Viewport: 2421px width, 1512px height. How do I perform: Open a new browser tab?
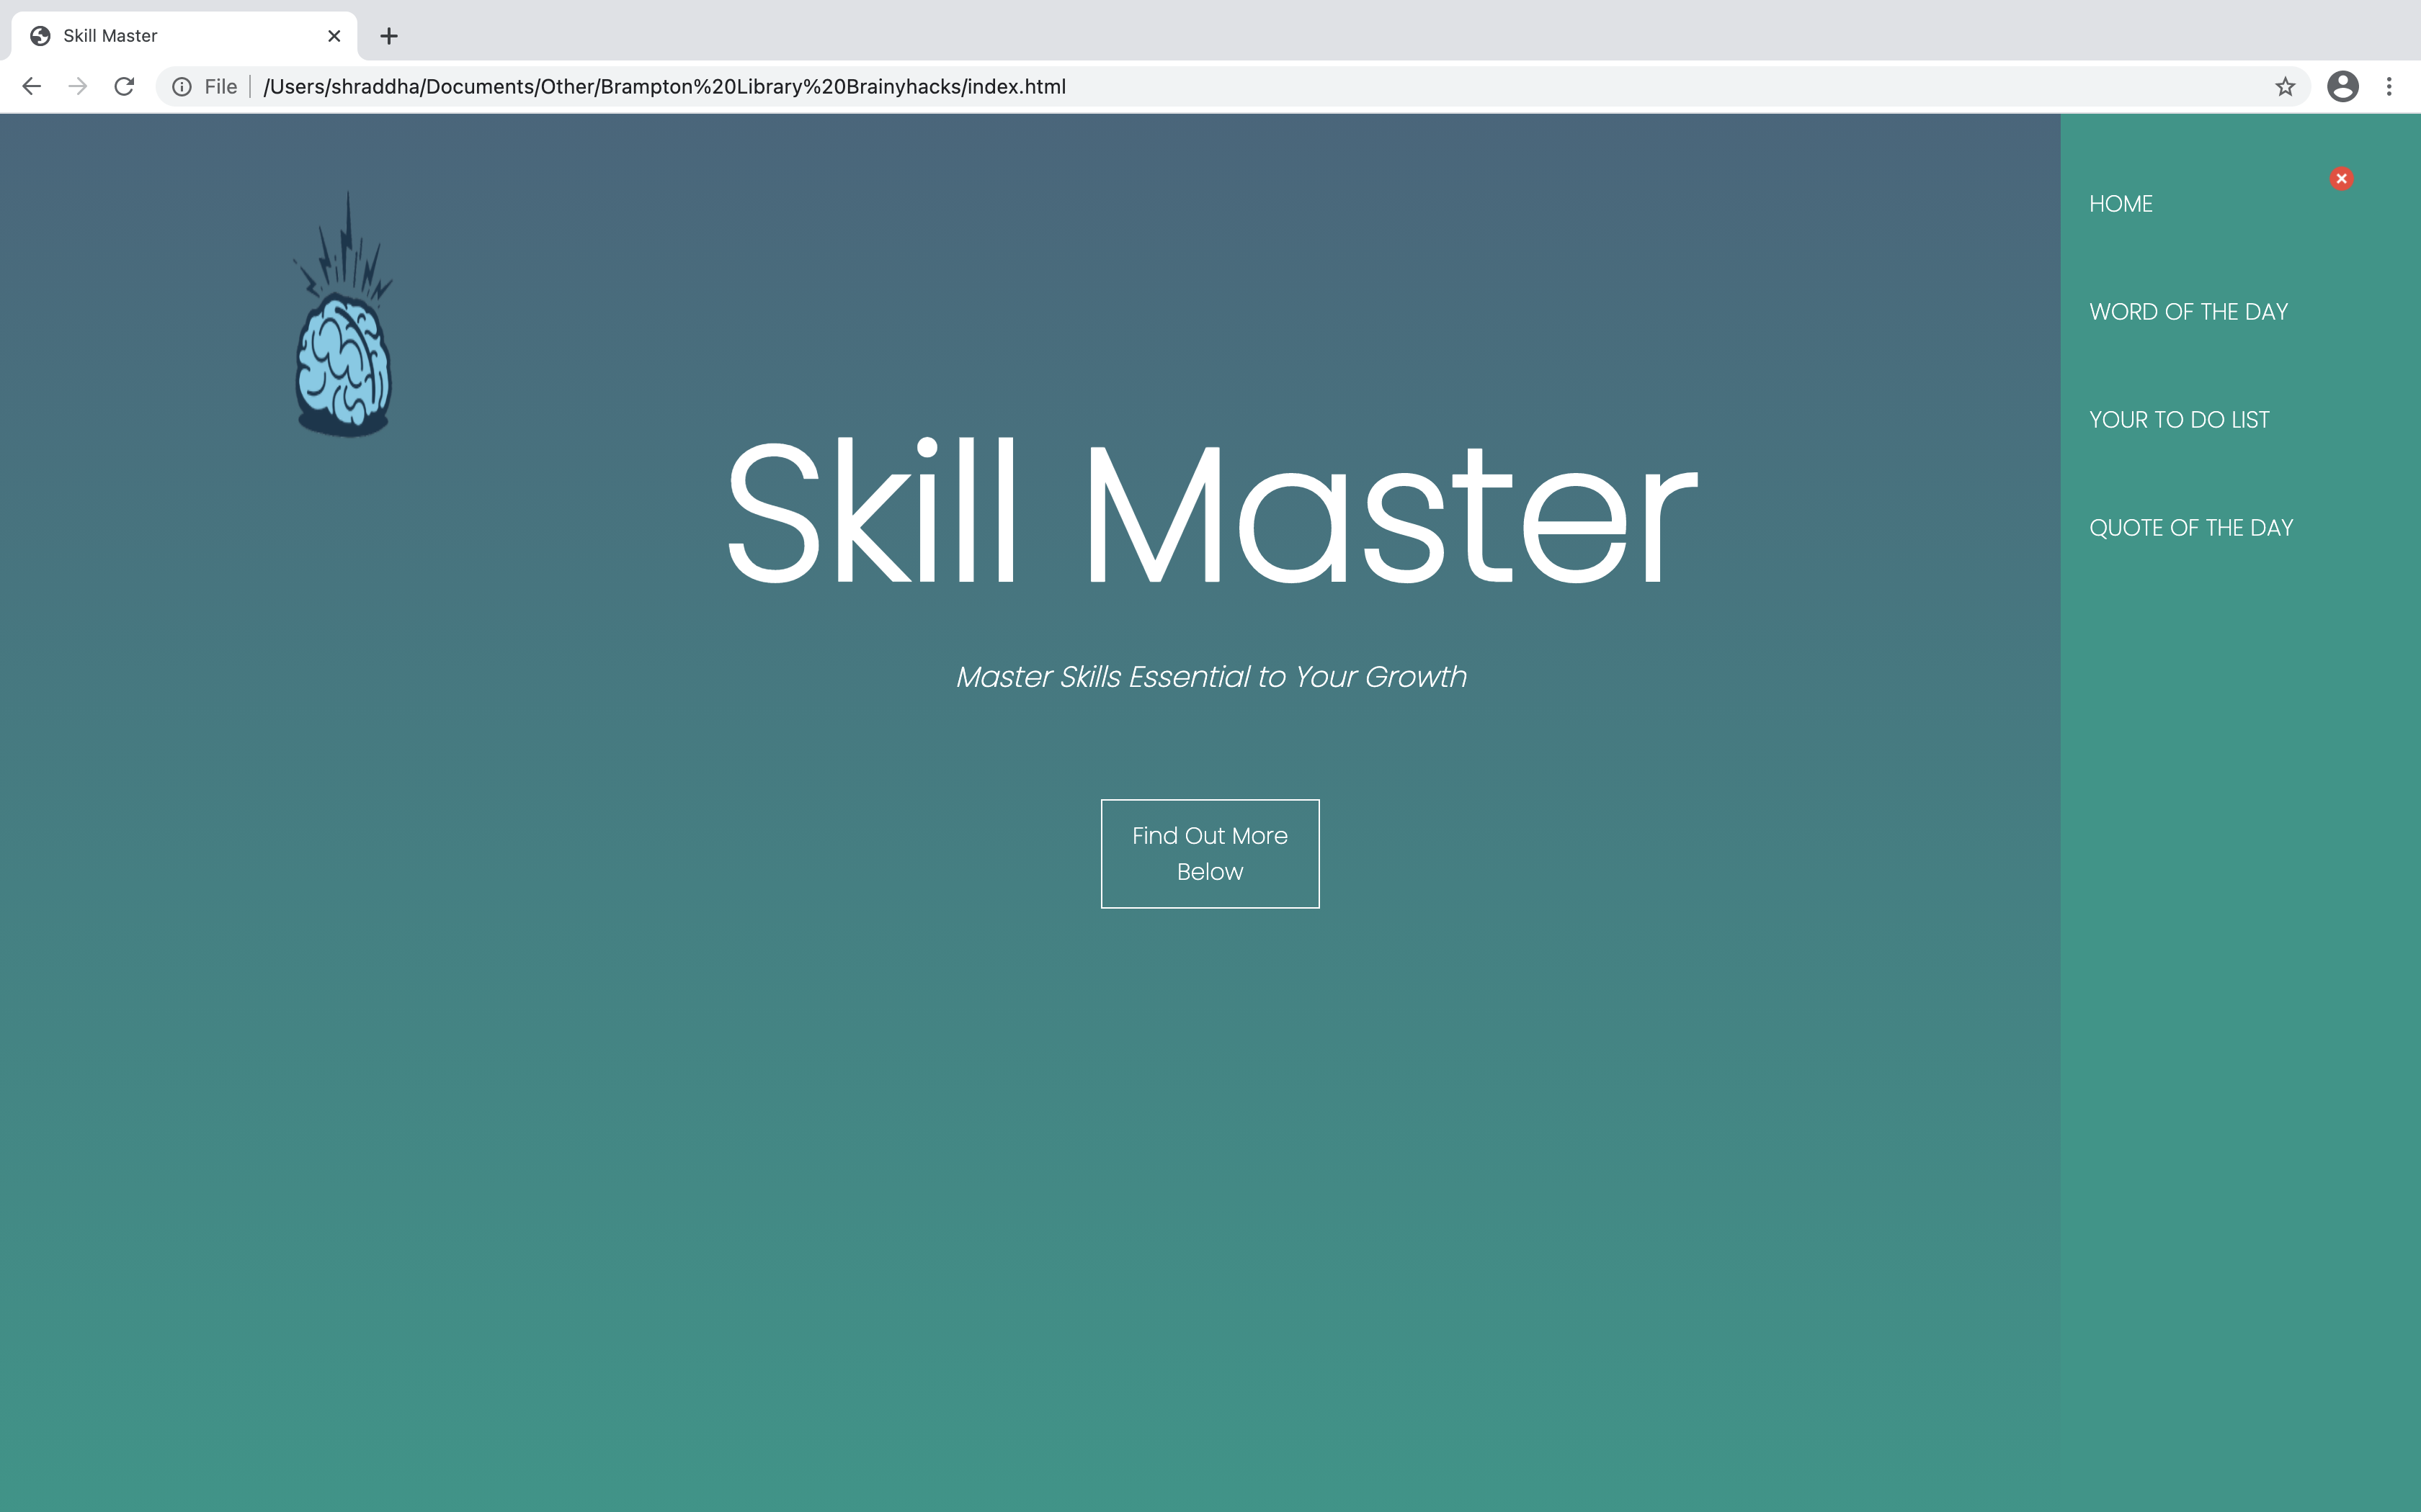pos(389,36)
